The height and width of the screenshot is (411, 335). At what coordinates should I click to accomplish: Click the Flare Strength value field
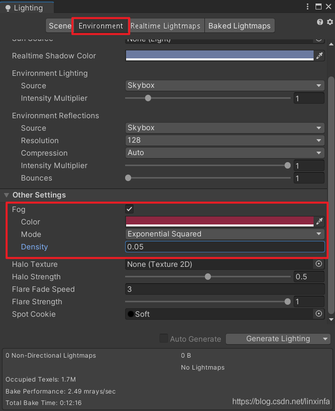(x=309, y=301)
